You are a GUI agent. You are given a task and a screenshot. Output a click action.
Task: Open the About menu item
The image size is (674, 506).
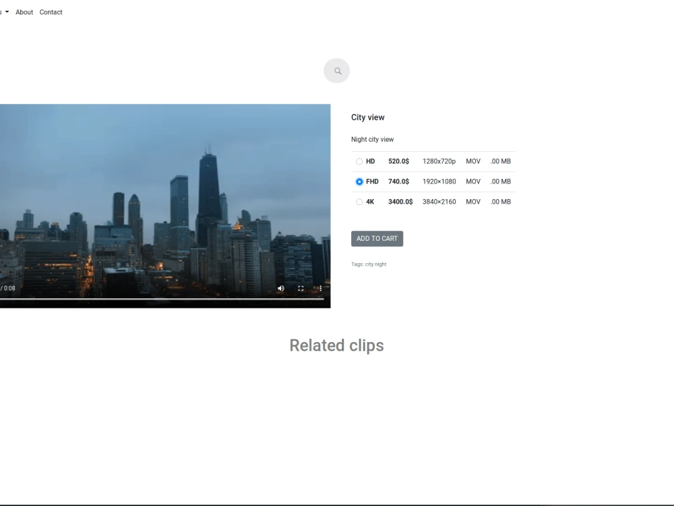click(x=24, y=12)
